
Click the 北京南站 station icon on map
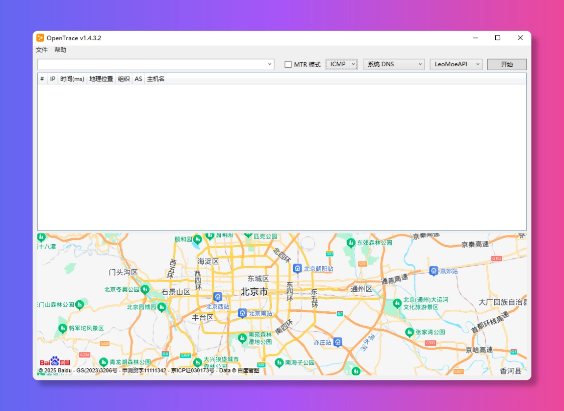[x=242, y=313]
